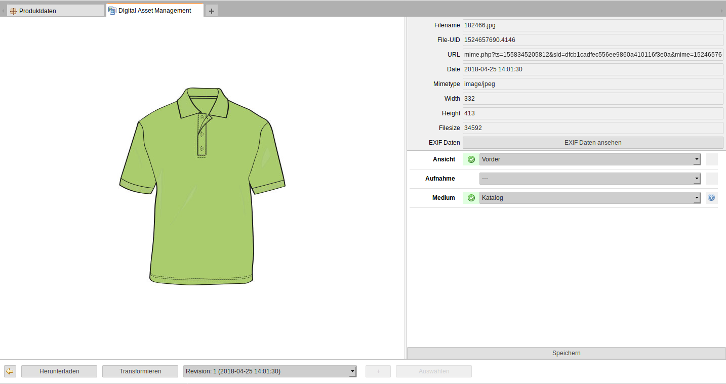Open the Transformieren function

(140, 371)
